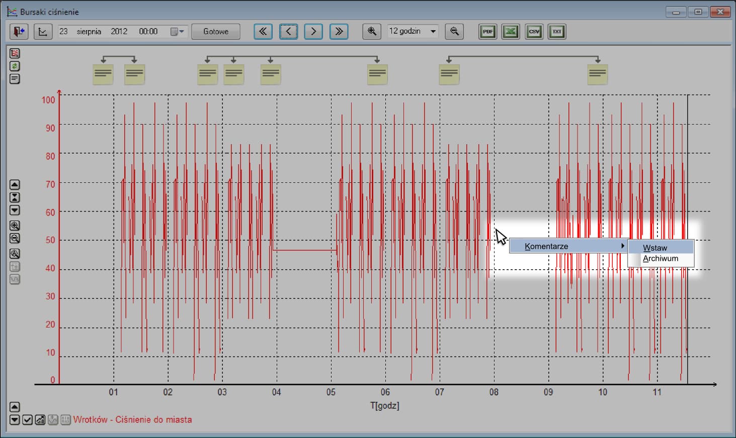
Task: Click the auto-zoom magnifier below zoom-out
Action: [x=15, y=254]
